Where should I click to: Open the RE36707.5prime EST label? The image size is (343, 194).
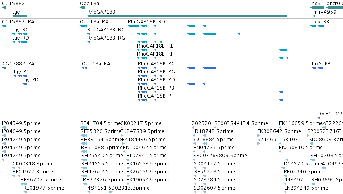[41, 180]
